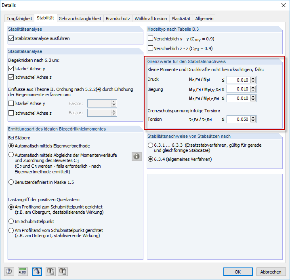Select Am Profilrand zum Schubmittelpunkt gerichtet
The width and height of the screenshot is (290, 280).
pyautogui.click(x=11, y=207)
